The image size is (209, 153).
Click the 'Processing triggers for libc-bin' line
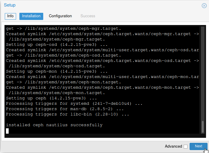click(x=67, y=114)
